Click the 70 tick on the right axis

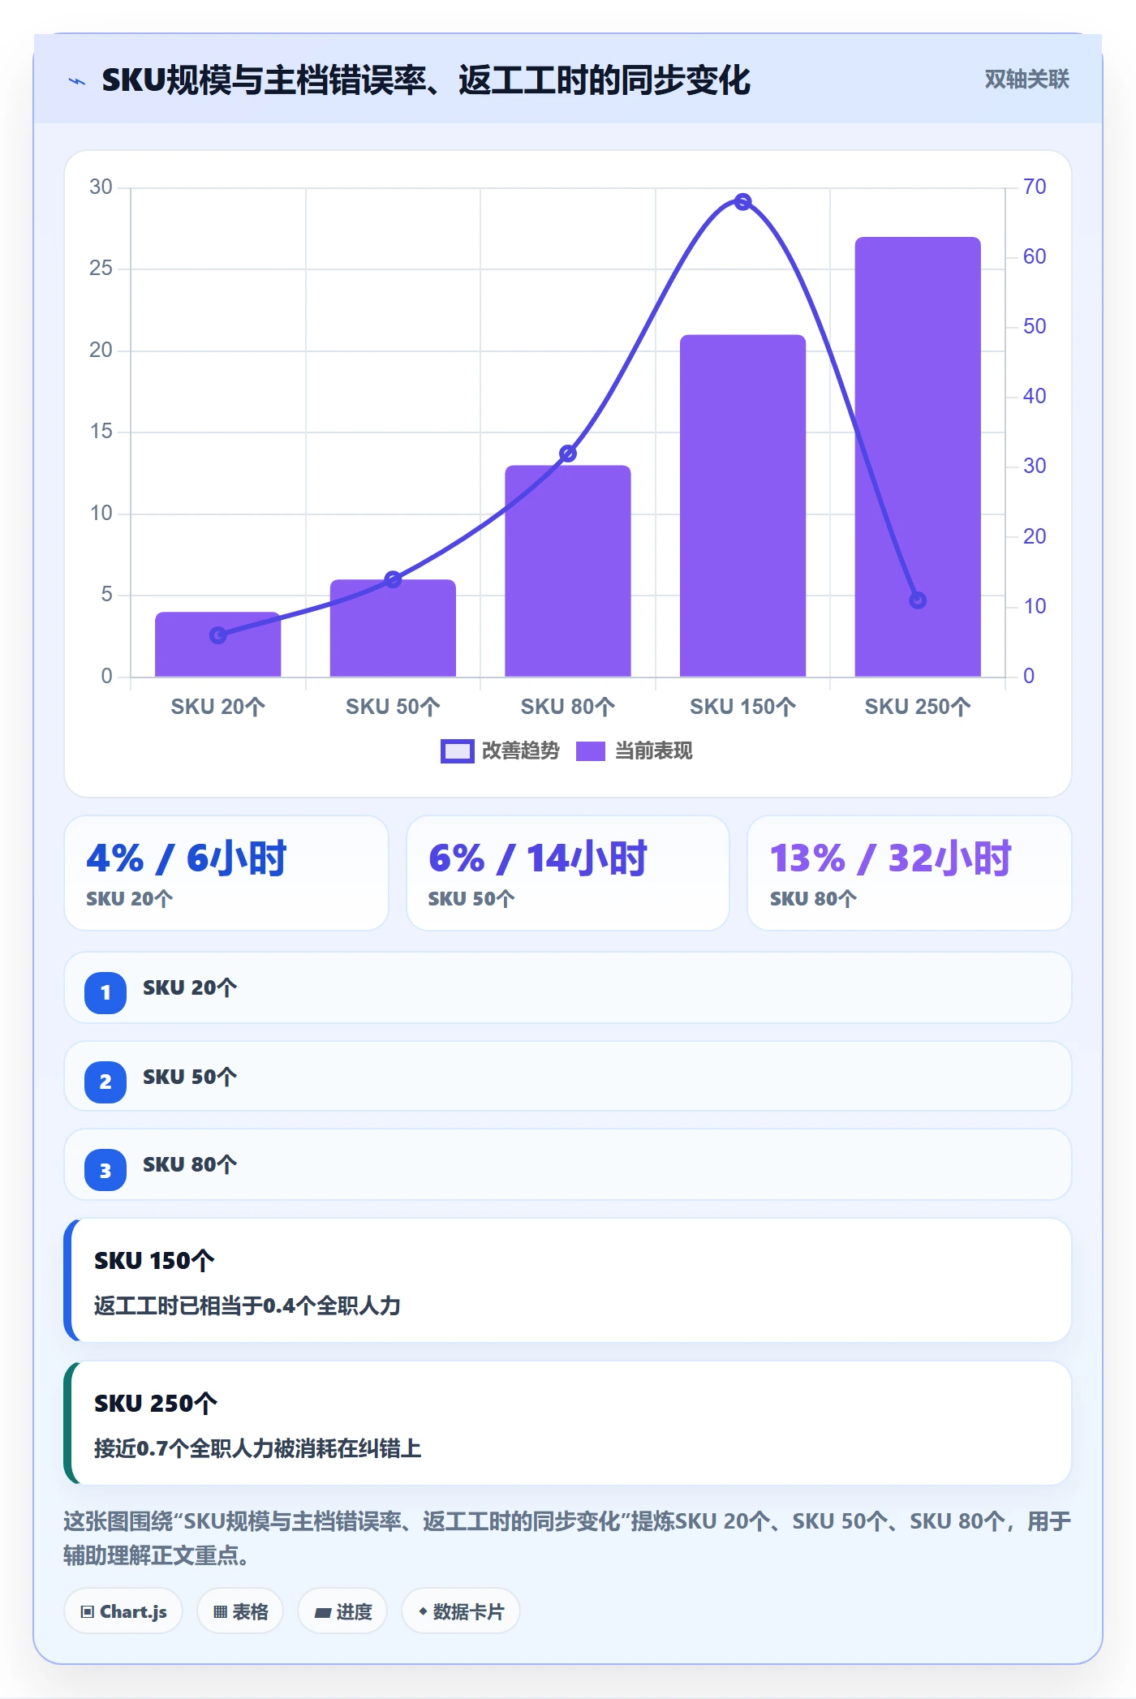[x=1035, y=187]
